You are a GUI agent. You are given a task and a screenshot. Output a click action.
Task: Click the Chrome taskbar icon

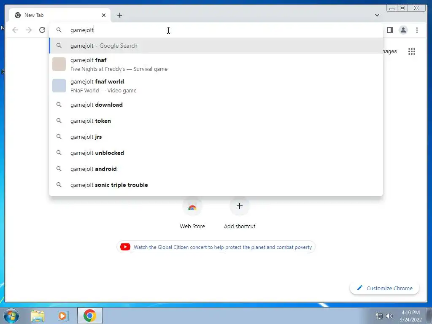tap(89, 316)
